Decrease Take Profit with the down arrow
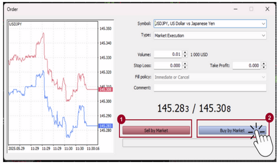 tap(264, 68)
